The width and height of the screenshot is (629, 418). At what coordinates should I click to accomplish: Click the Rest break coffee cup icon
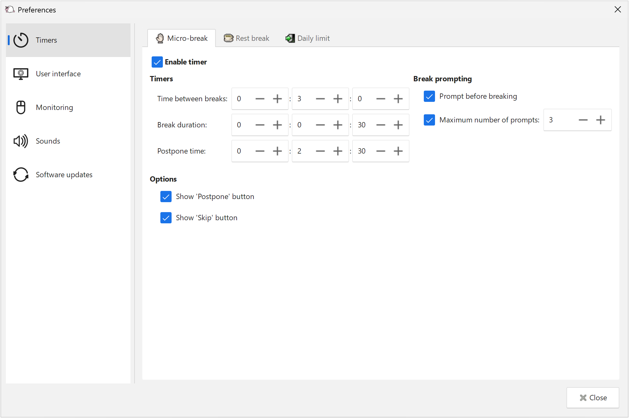[229, 38]
